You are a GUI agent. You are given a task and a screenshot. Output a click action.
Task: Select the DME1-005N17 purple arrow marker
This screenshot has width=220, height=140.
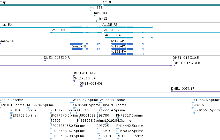172,91
